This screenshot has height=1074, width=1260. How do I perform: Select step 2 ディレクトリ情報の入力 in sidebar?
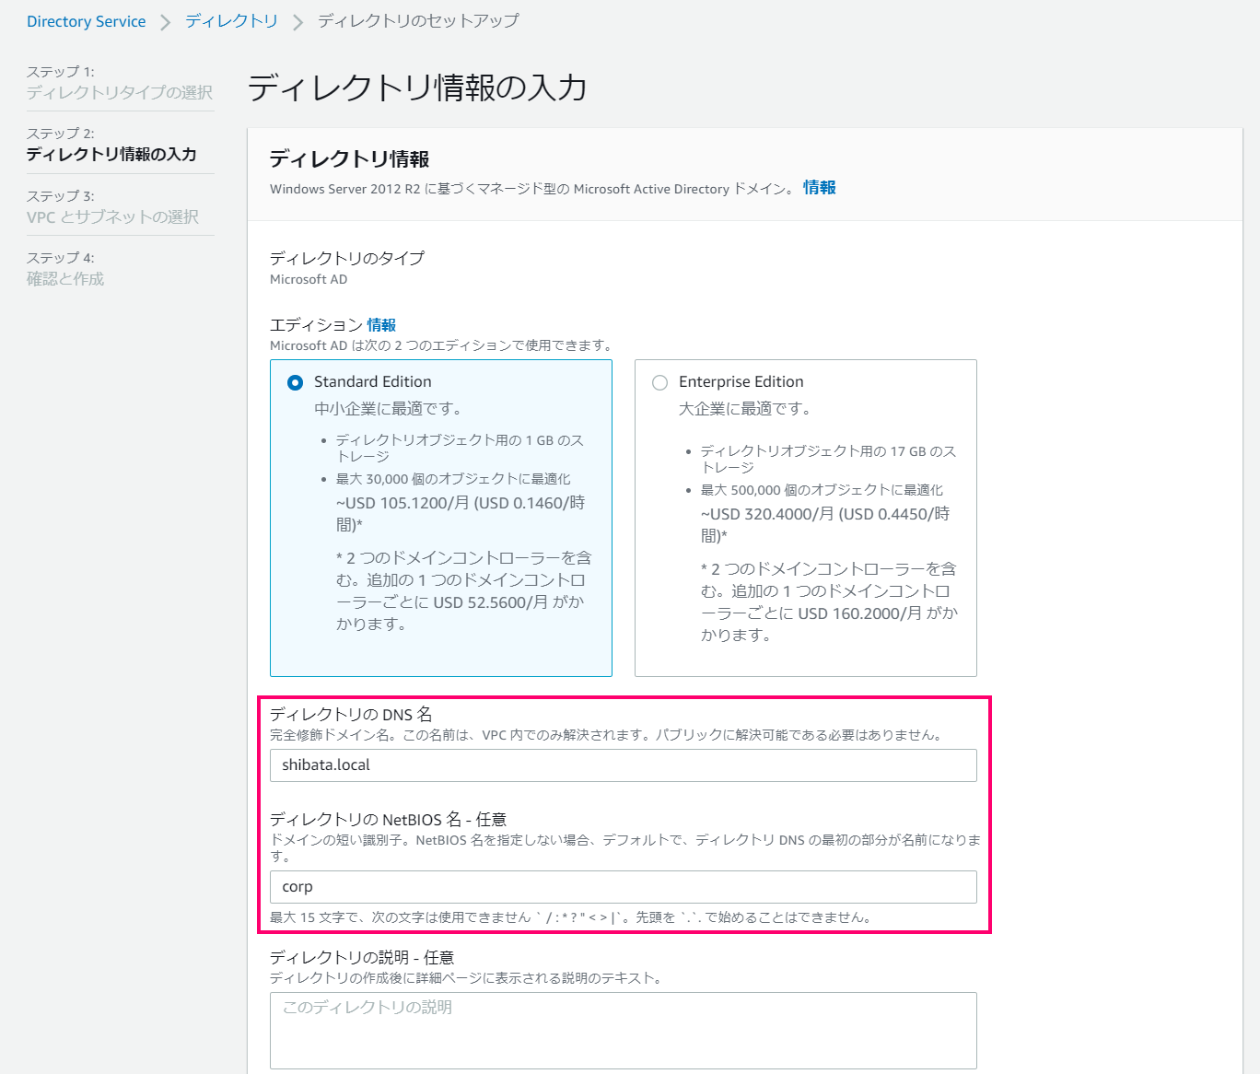111,154
